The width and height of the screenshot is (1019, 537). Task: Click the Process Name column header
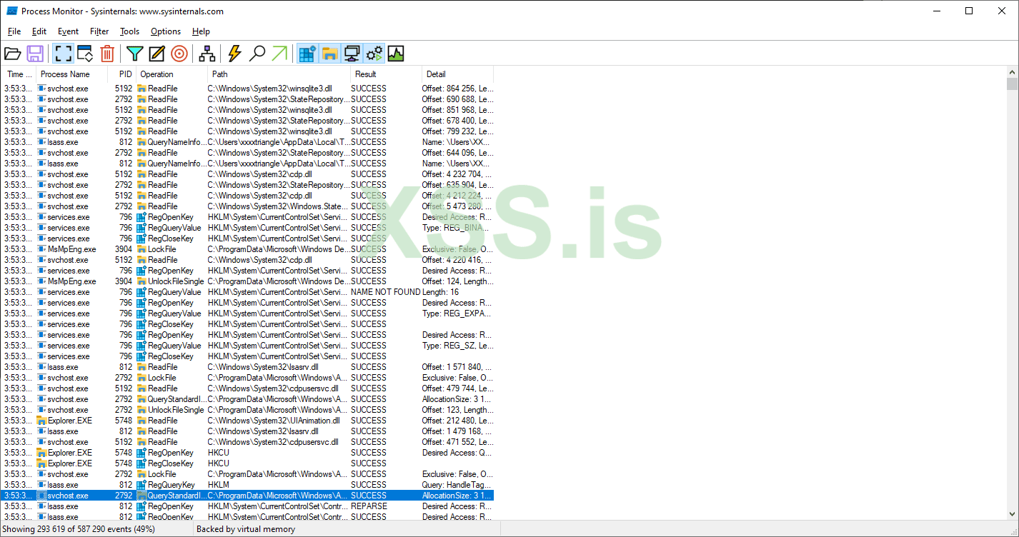72,74
